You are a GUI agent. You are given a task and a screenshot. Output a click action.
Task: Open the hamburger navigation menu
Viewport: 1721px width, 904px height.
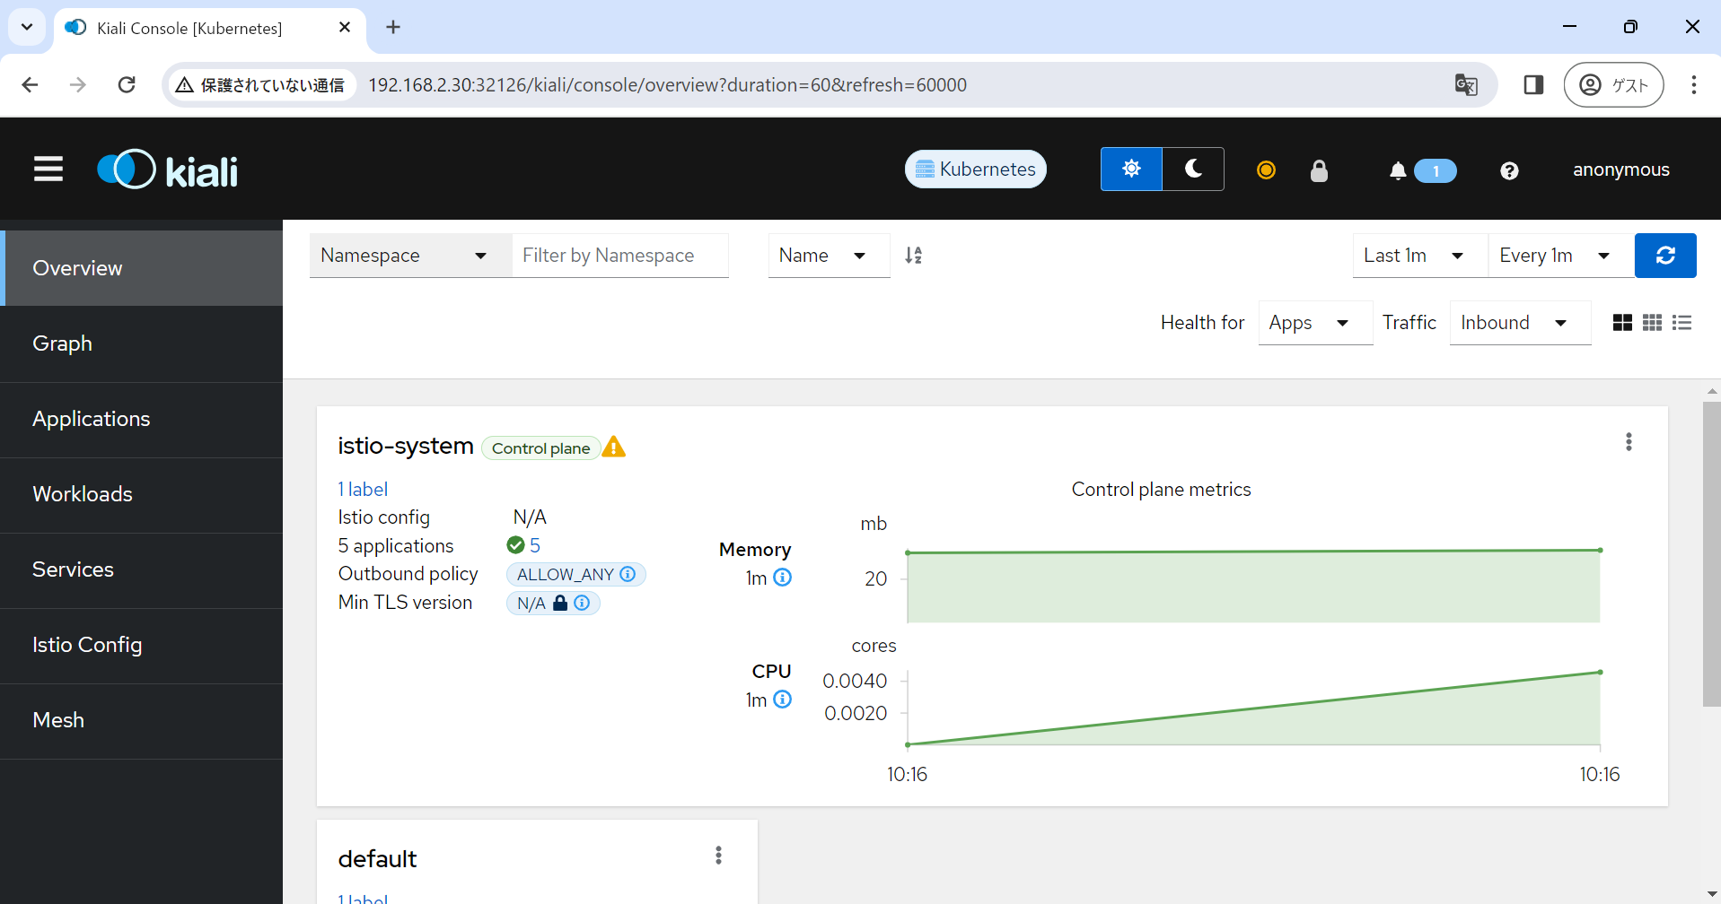(x=48, y=169)
